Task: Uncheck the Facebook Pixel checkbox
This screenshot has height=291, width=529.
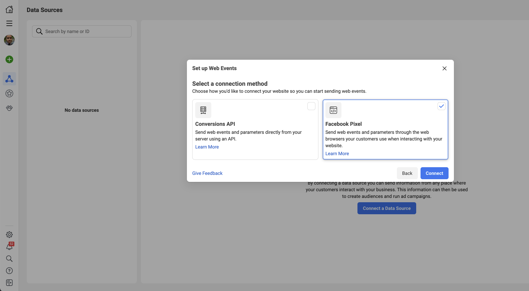Action: click(x=442, y=106)
